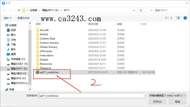Go up one folder level
Screen dimensions: 190x107
tap(19, 11)
